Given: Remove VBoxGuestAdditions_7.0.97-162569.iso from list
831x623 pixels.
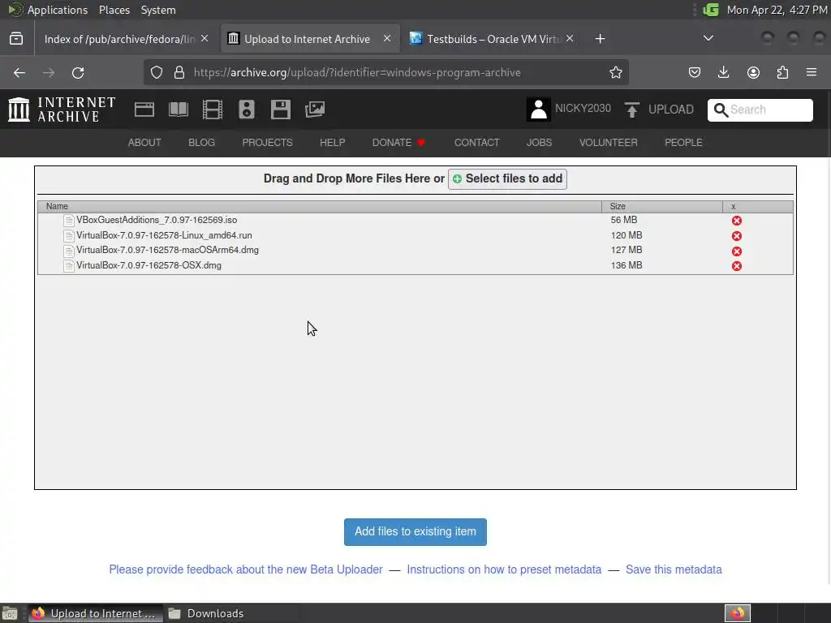Looking at the screenshot, I should click(737, 221).
